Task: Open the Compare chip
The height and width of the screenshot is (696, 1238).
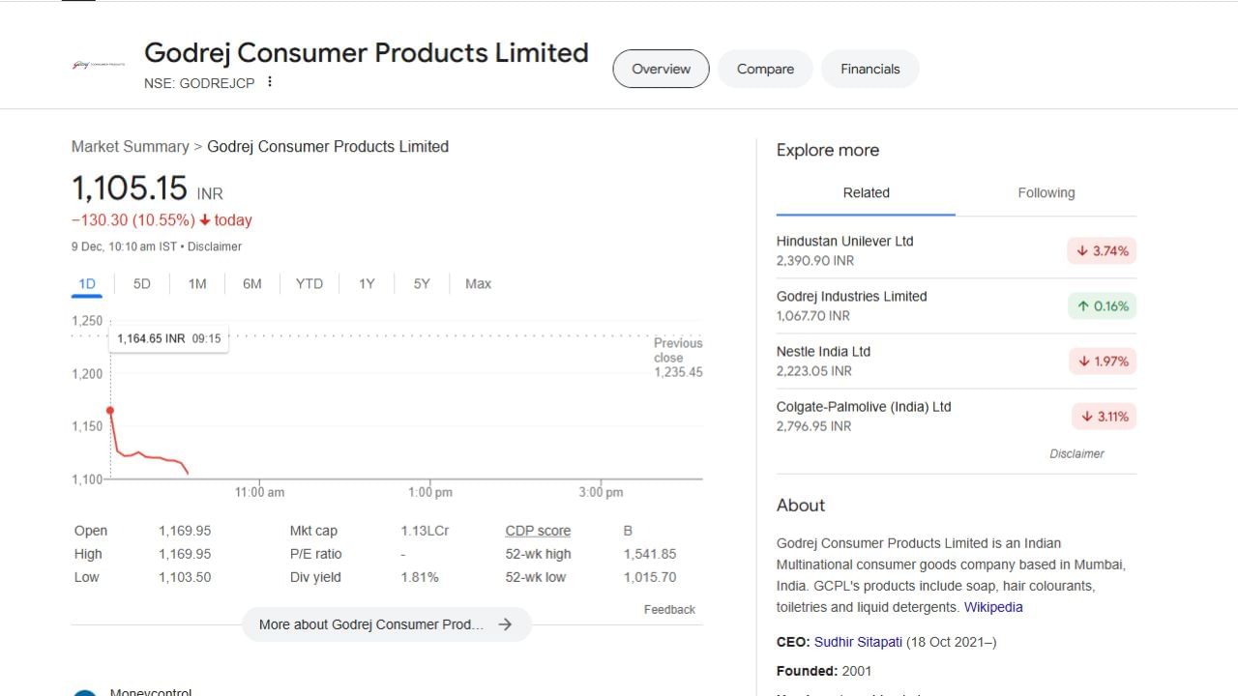Action: click(x=765, y=69)
